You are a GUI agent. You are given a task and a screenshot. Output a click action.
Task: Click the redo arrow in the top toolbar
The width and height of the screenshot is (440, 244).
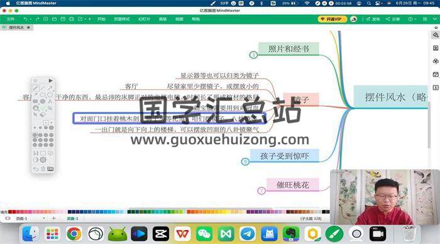tap(37, 19)
